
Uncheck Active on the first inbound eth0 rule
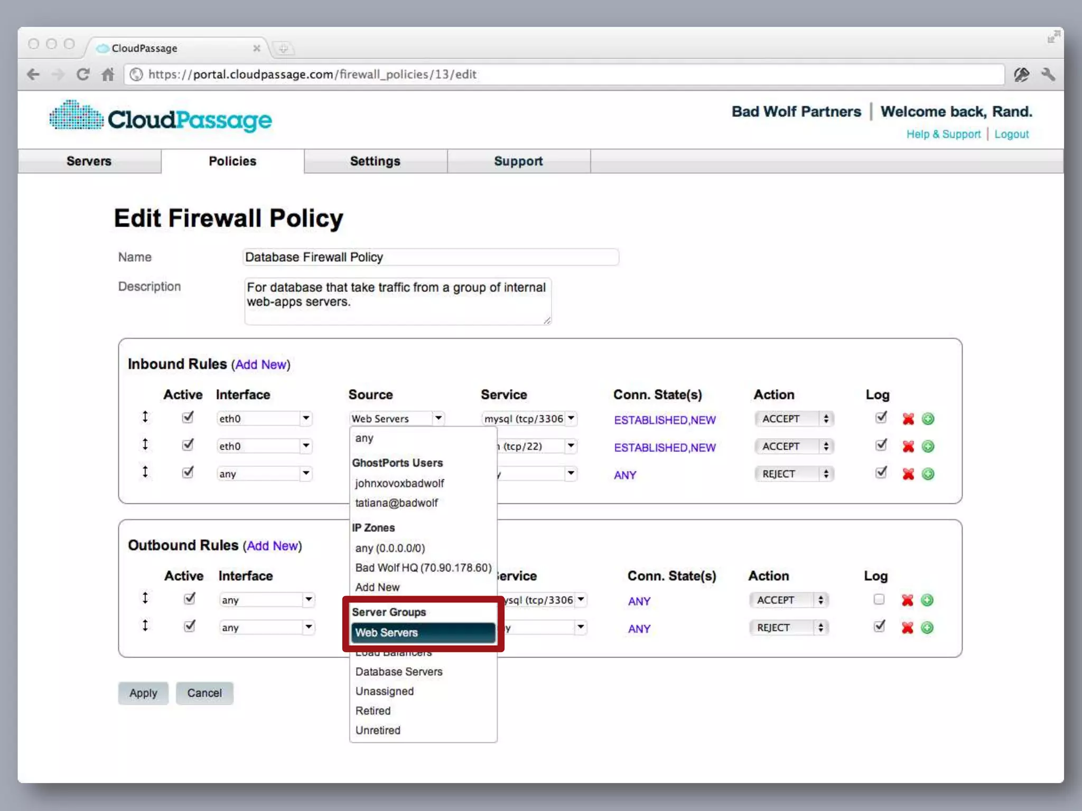coord(188,418)
